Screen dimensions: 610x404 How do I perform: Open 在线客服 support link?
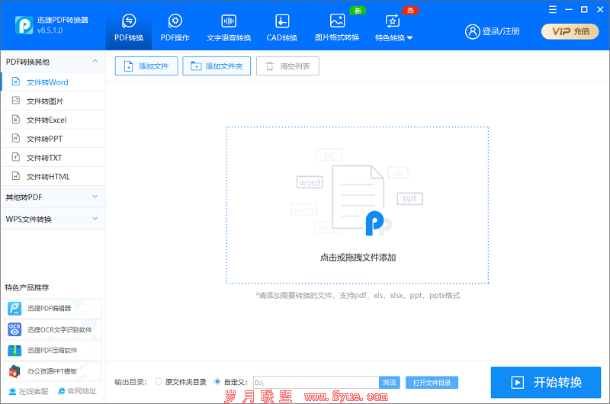coord(29,391)
